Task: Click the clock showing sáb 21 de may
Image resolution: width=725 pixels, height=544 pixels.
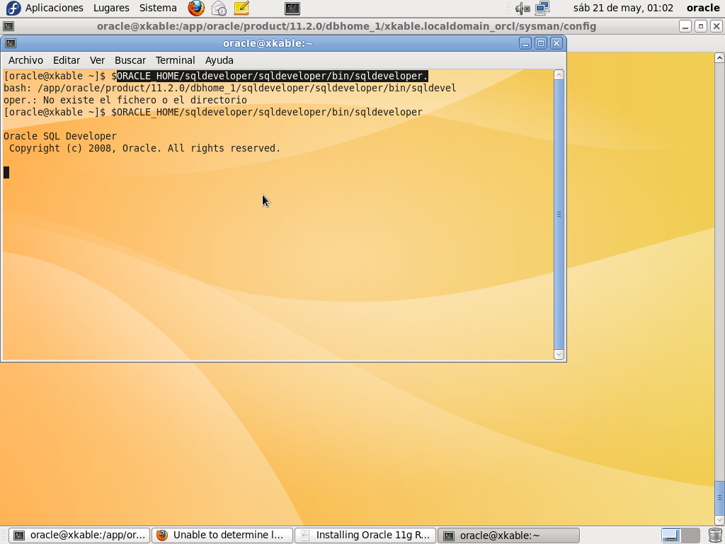Action: [x=623, y=8]
